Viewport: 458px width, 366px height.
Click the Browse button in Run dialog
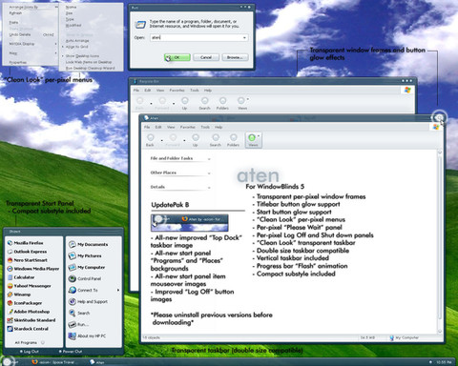235,57
